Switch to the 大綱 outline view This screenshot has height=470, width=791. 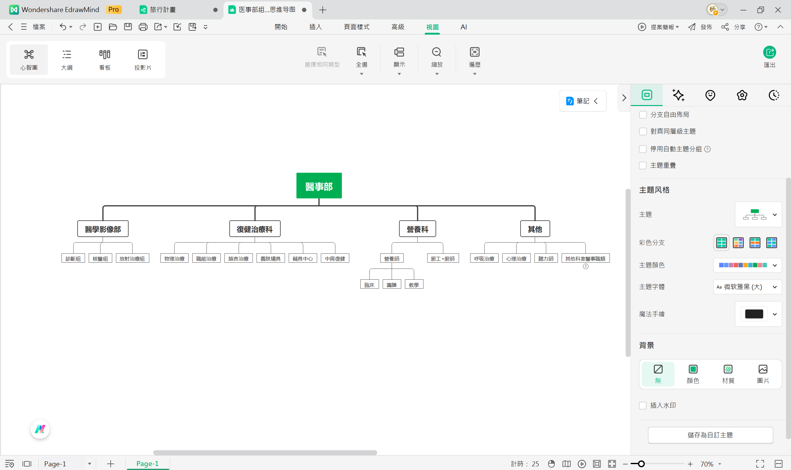coord(66,59)
